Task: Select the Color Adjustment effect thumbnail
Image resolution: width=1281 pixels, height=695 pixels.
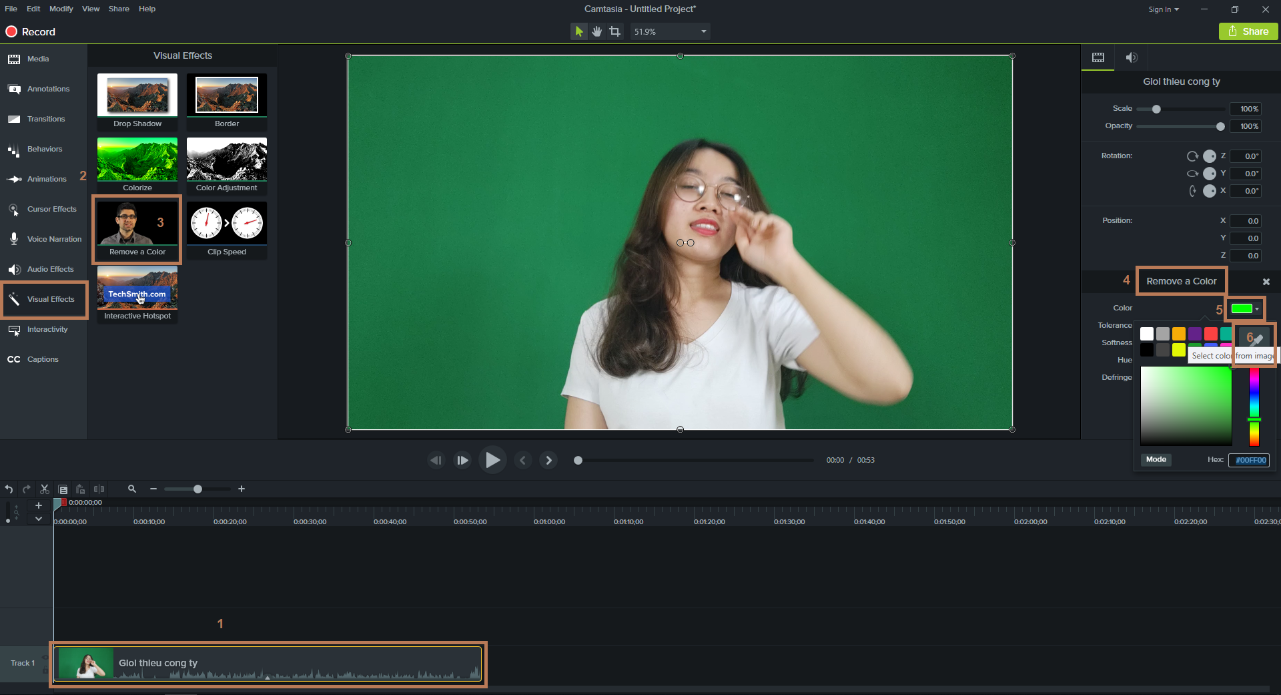Action: point(227,166)
